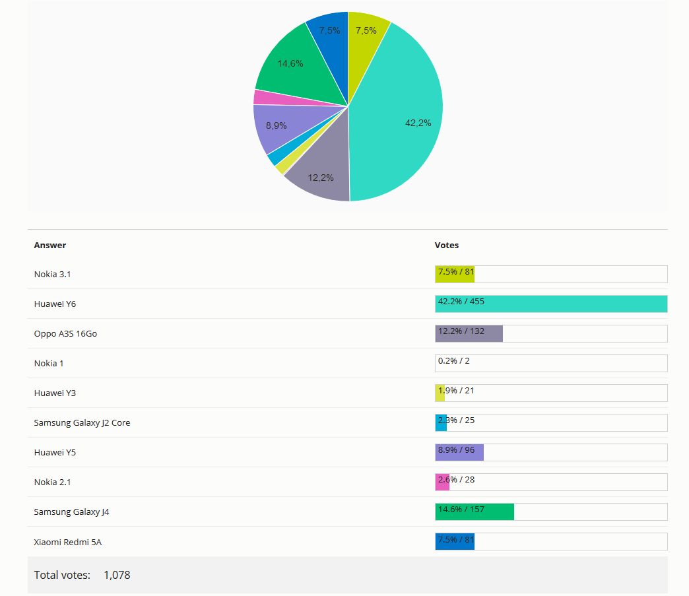Click the Nokia 2.1 pink bar
Viewport: 689px width, 596px height.
[x=442, y=482]
